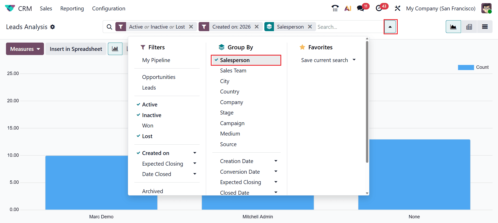Click Insert in Spreadsheet button
This screenshot has width=498, height=223.
(x=76, y=49)
